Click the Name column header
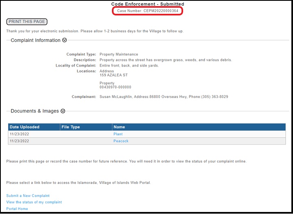 pos(119,127)
